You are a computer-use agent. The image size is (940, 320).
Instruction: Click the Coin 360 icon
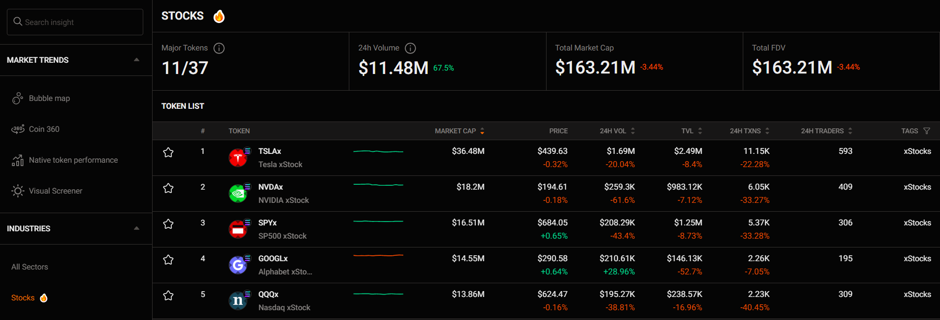point(18,129)
